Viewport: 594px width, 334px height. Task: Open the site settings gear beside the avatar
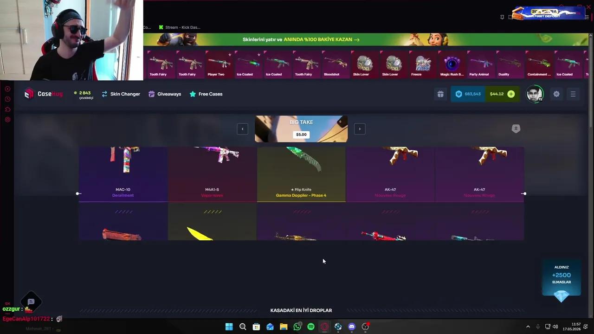(556, 94)
